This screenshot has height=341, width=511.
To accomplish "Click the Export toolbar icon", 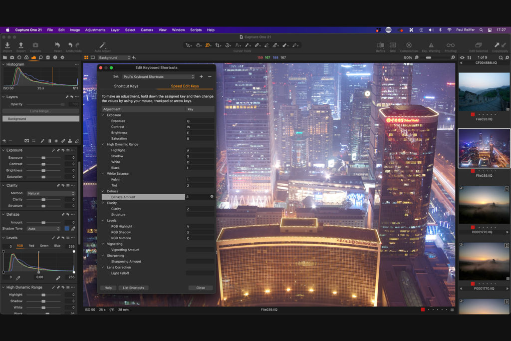I will coord(21,45).
